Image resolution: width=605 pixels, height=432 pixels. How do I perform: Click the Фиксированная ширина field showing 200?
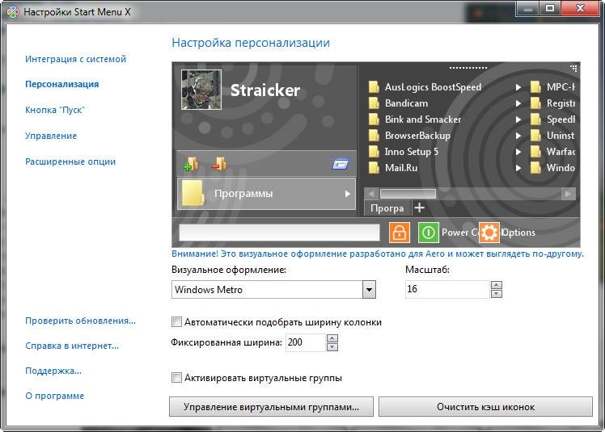(x=305, y=342)
